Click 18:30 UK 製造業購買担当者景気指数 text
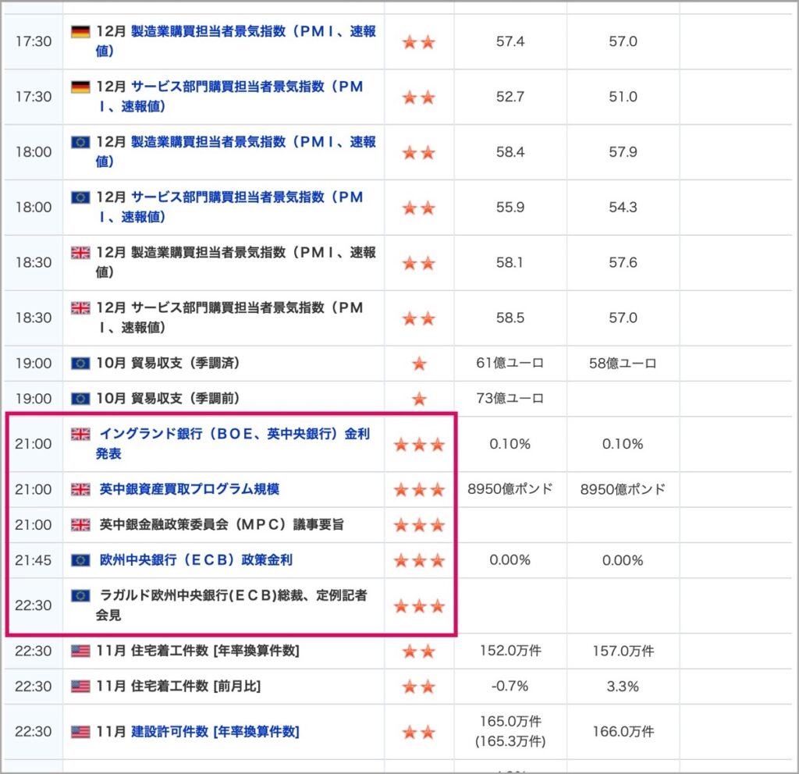Viewport: 799px width, 774px height. coord(236,262)
